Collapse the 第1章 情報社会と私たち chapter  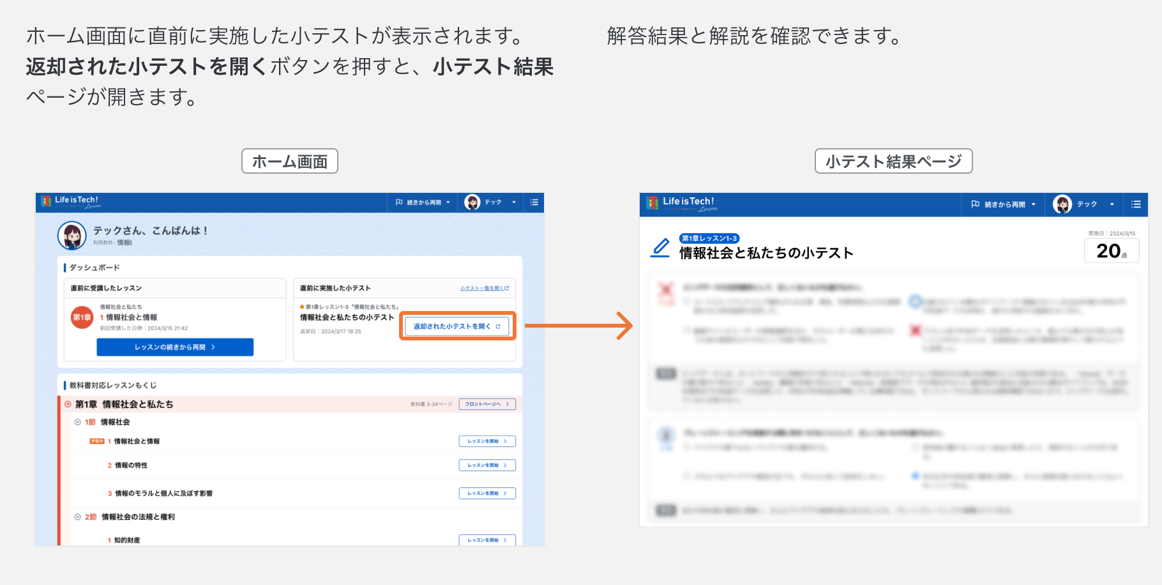68,404
